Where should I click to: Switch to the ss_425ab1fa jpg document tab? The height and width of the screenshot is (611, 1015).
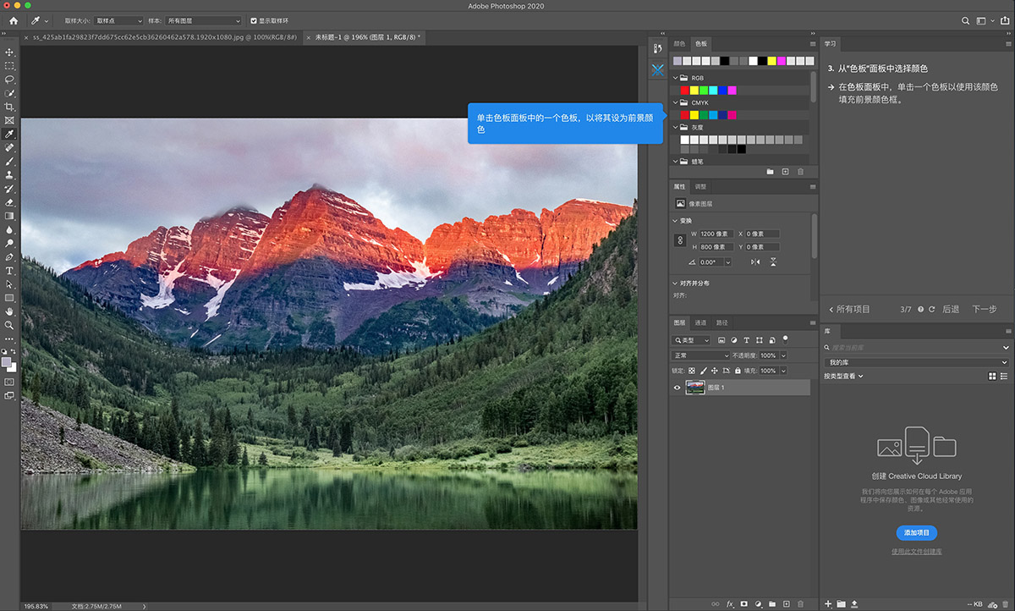(163, 37)
